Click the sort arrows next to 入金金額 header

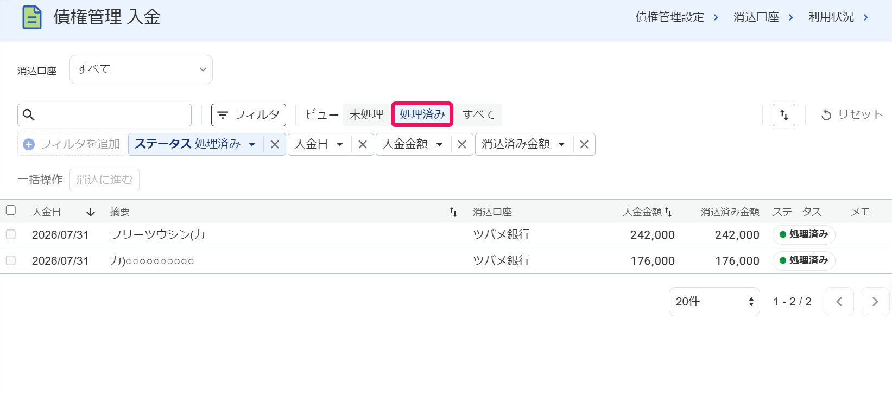[x=668, y=212]
